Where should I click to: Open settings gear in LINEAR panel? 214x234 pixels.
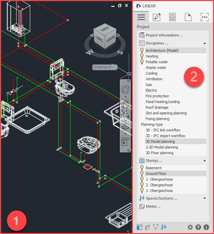[190, 227]
